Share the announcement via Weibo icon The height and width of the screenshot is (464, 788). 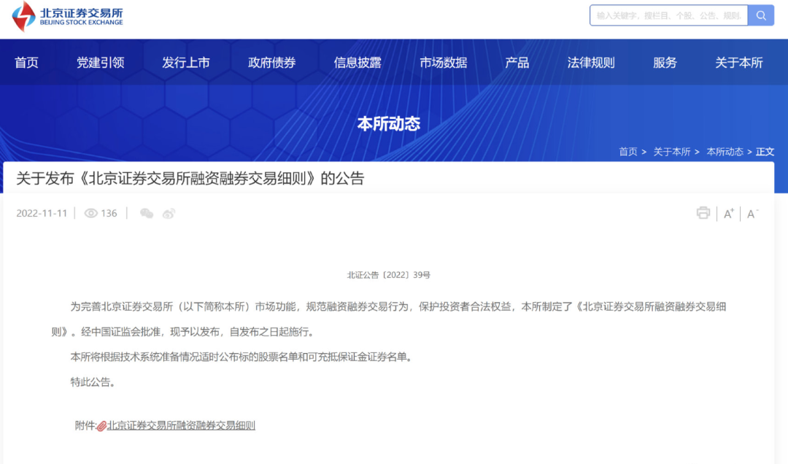(x=169, y=214)
